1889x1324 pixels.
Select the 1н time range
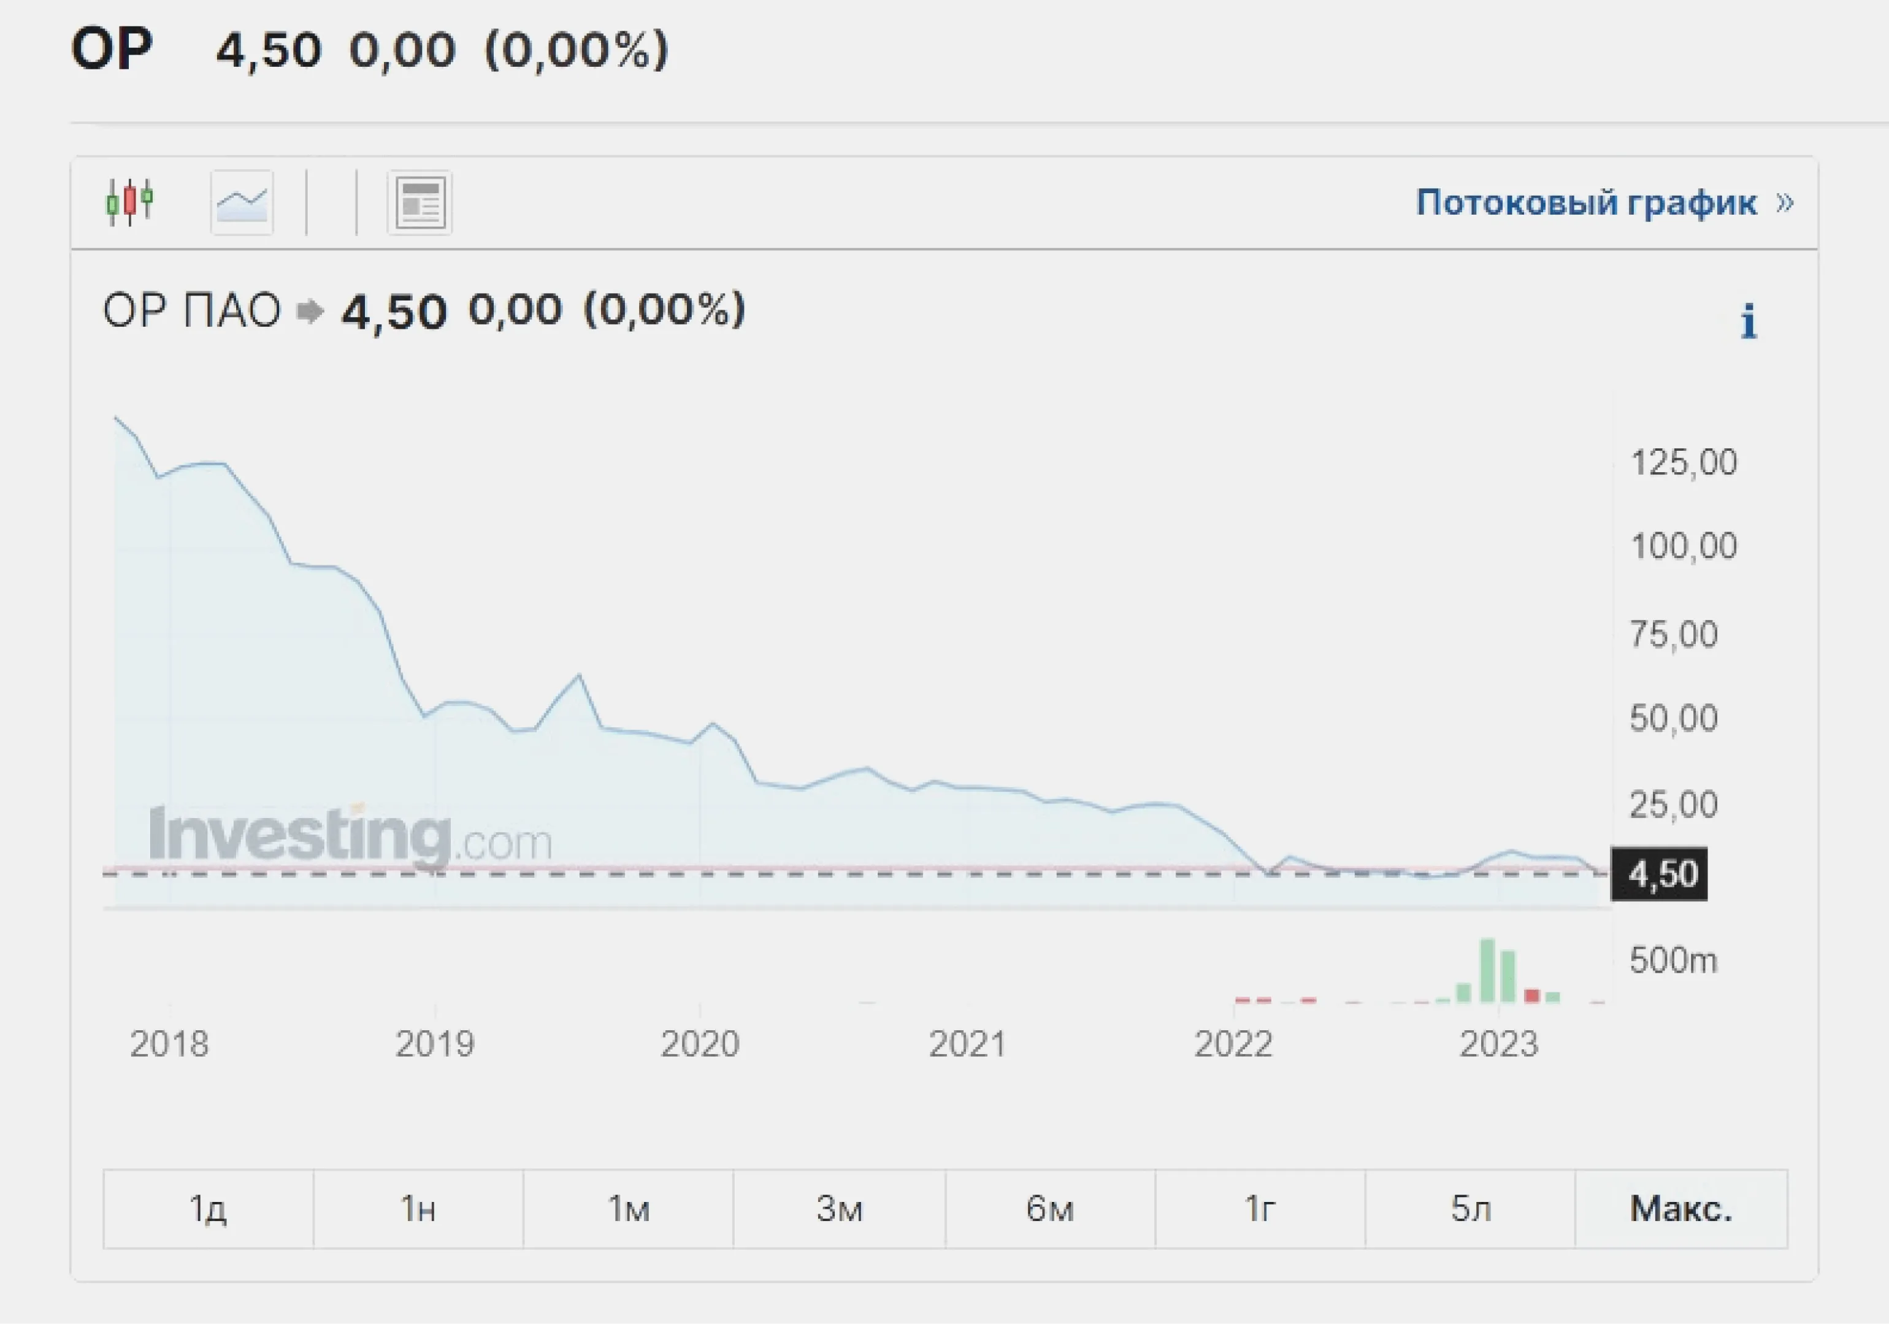[x=418, y=1209]
